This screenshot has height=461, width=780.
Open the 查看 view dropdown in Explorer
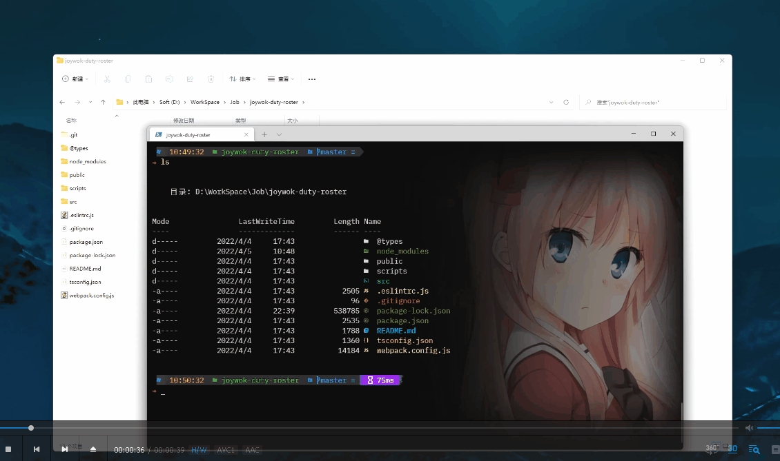pos(280,79)
